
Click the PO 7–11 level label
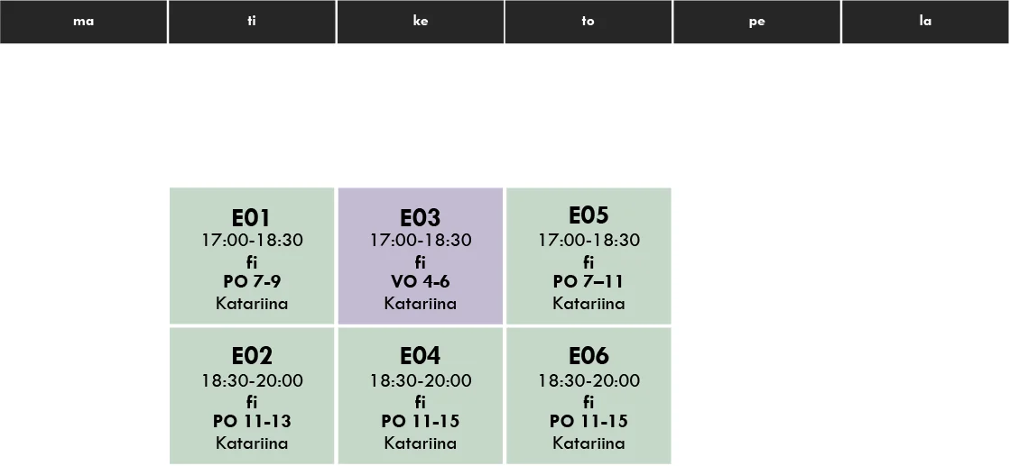point(588,282)
